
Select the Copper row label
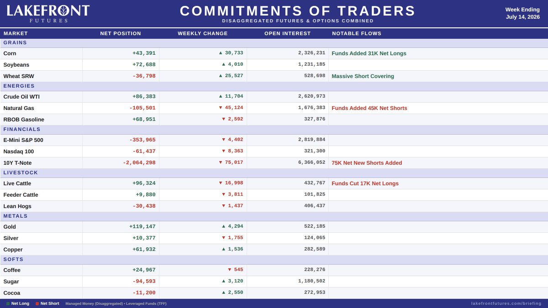pyautogui.click(x=13, y=250)
